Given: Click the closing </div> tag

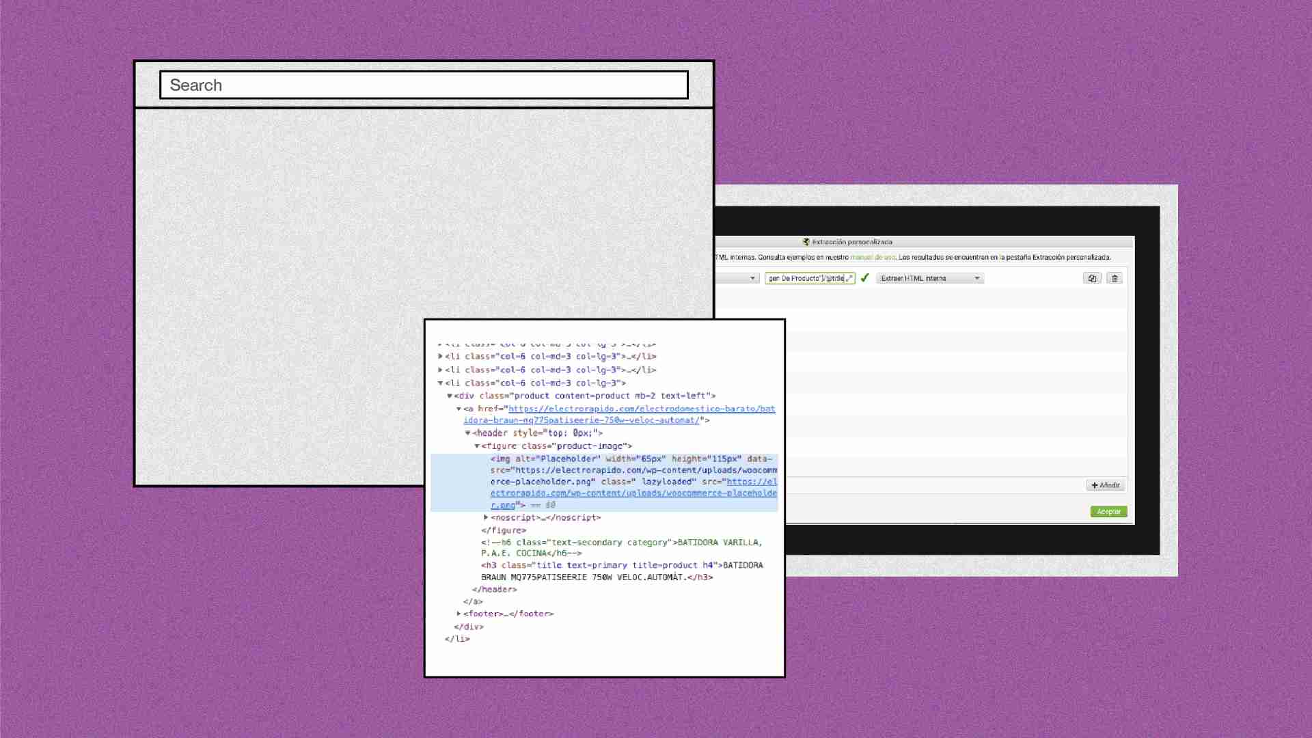Looking at the screenshot, I should tap(469, 627).
